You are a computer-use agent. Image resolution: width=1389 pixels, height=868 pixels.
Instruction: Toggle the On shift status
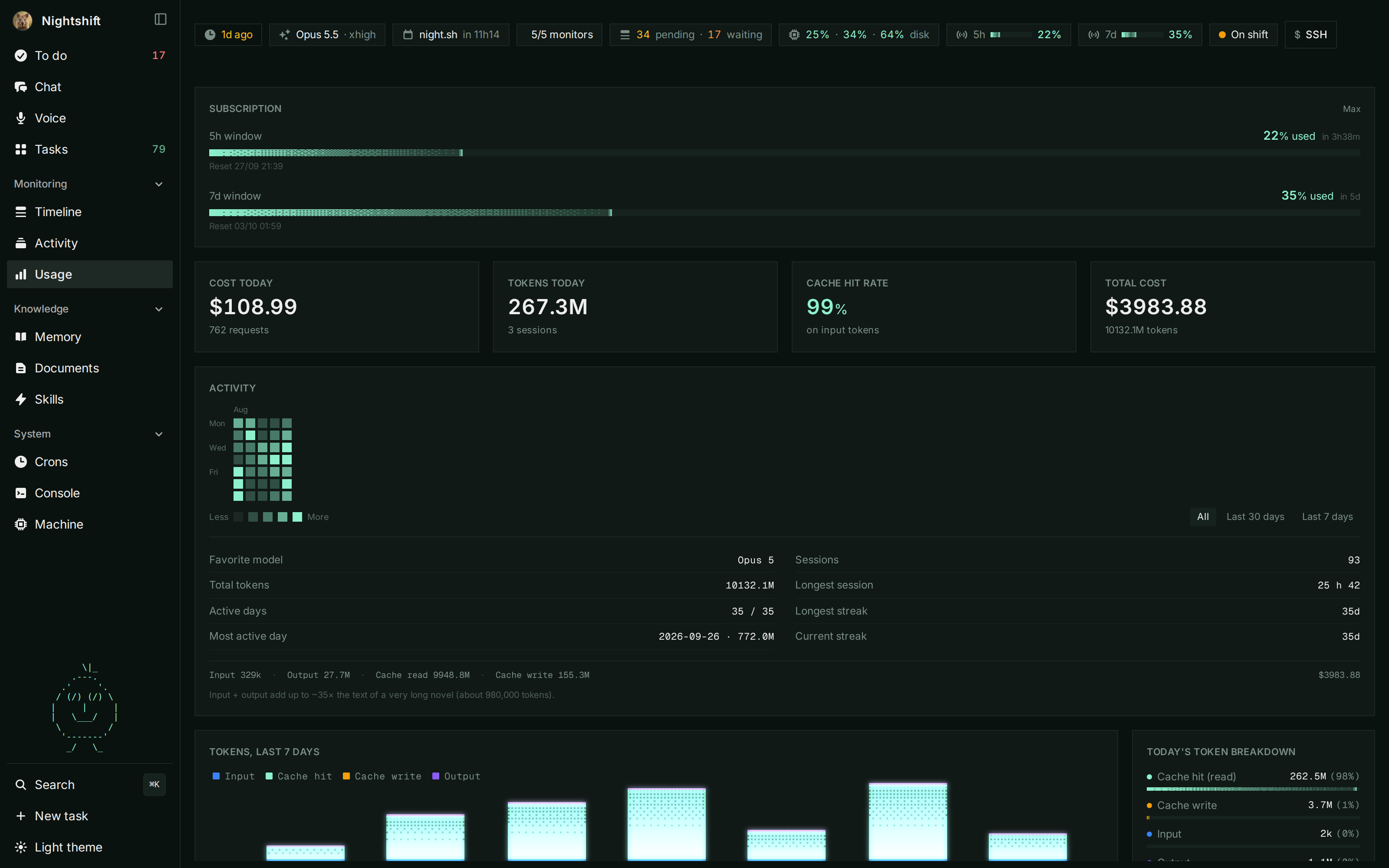pos(1243,34)
